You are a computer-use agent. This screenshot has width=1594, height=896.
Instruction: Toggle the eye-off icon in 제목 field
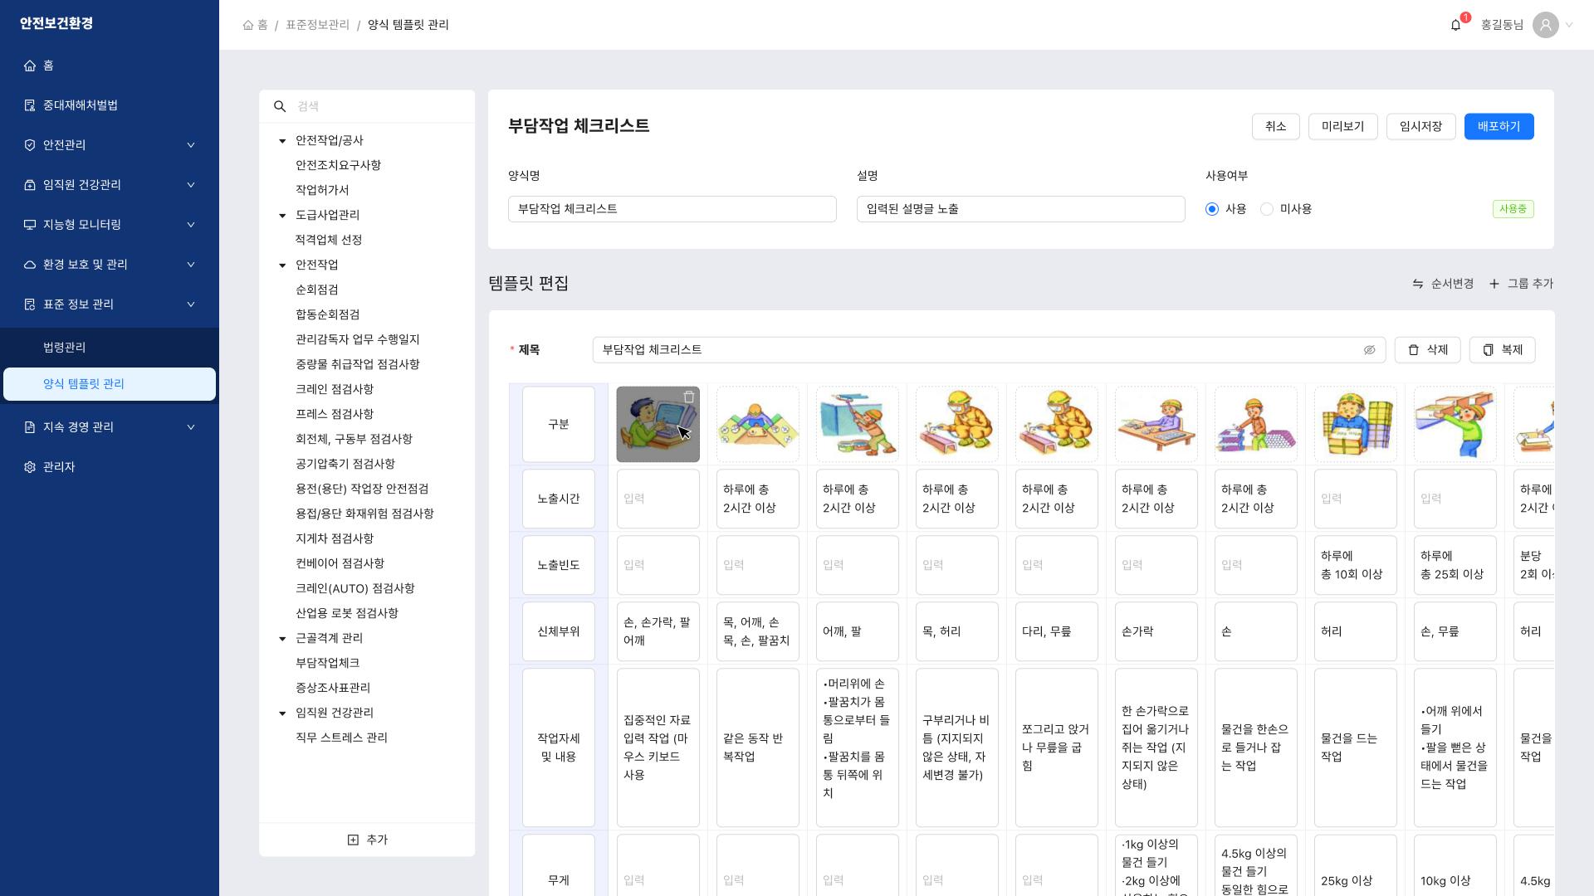(1369, 350)
